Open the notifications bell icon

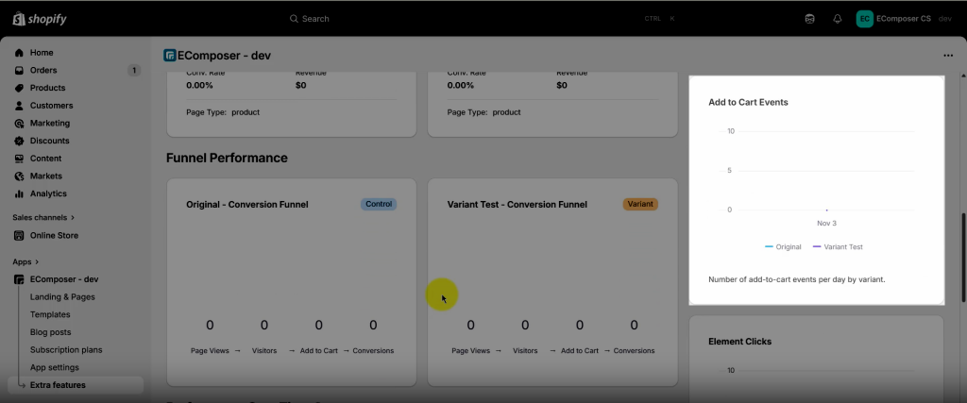(x=837, y=19)
